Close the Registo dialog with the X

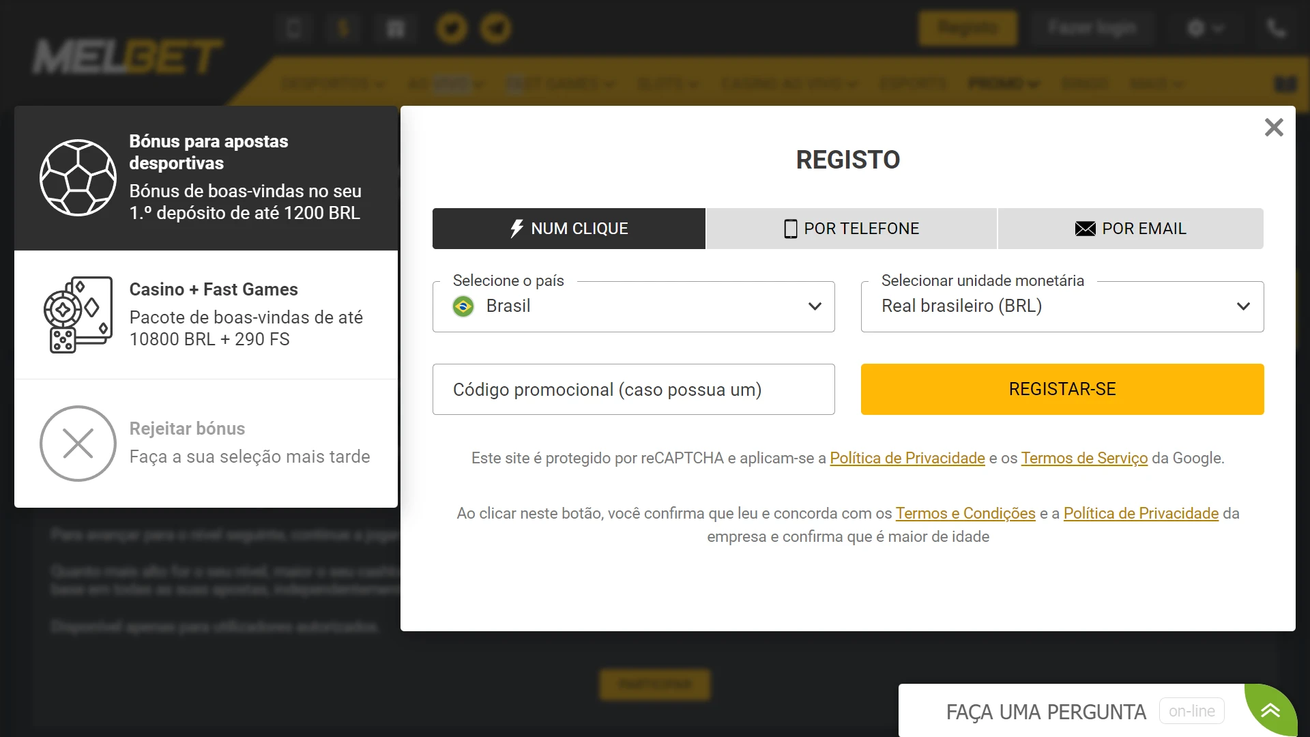tap(1274, 127)
